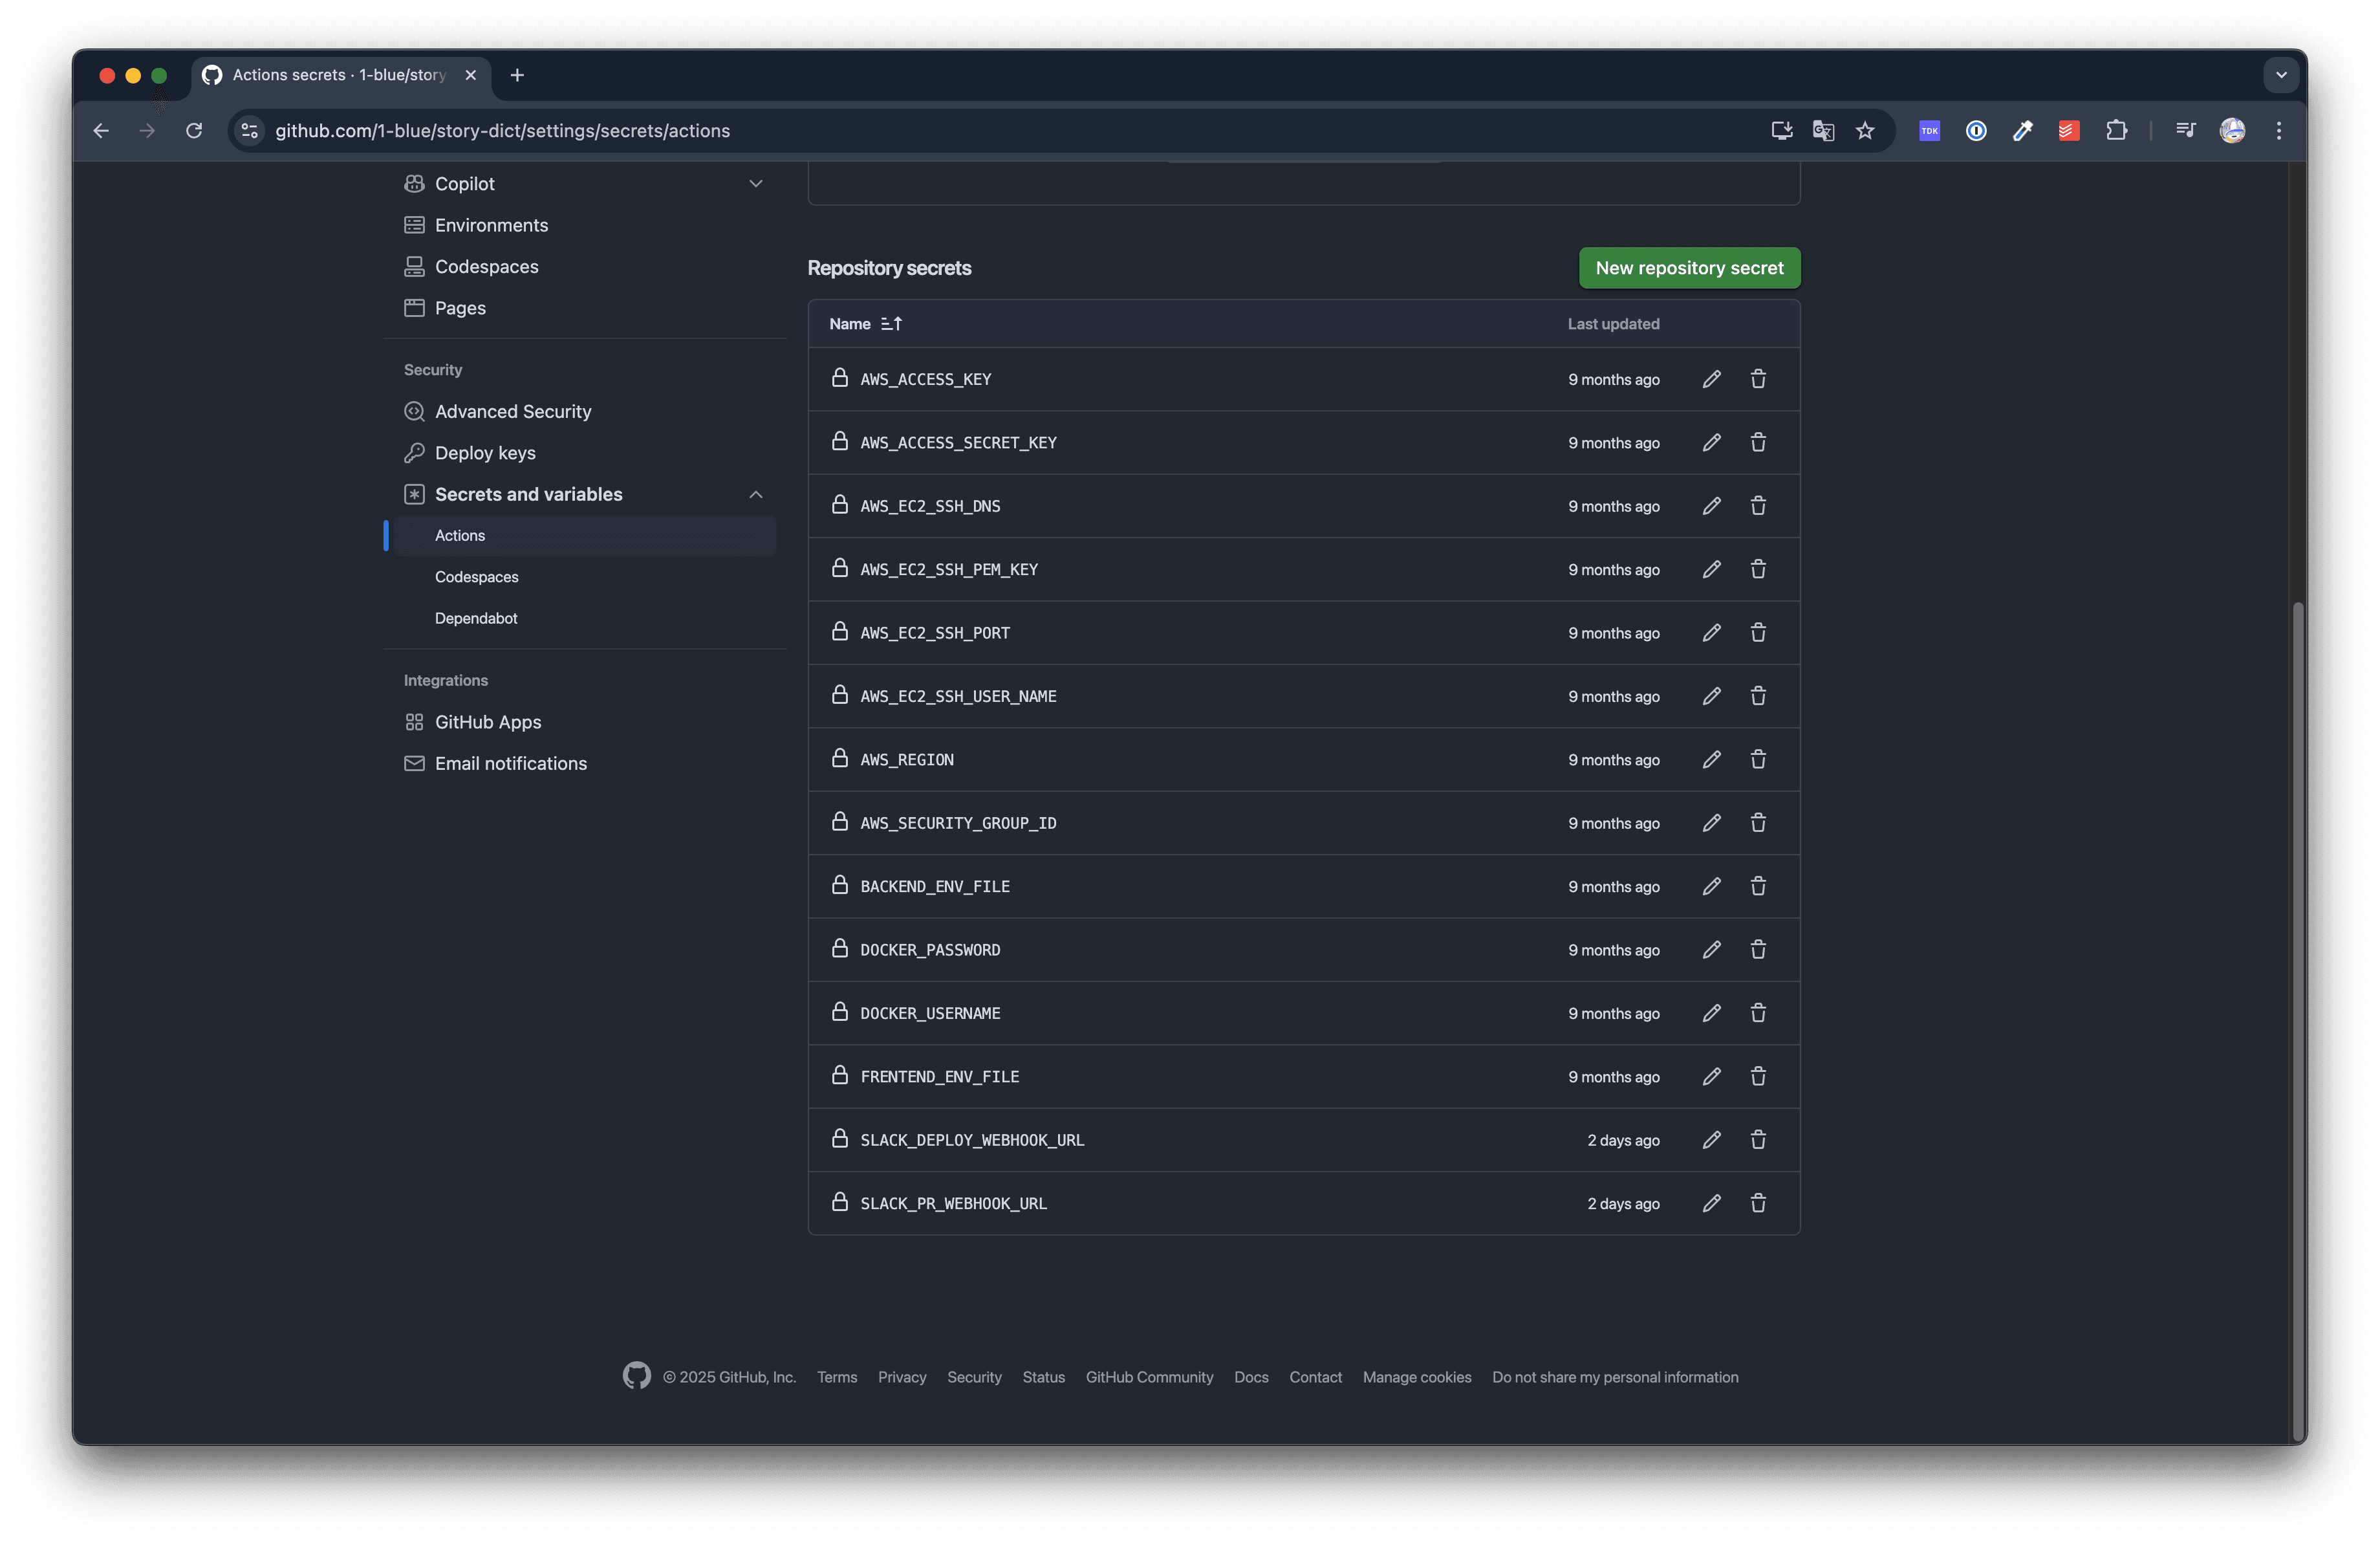Click the browser Extensions puzzle icon

coord(2118,130)
